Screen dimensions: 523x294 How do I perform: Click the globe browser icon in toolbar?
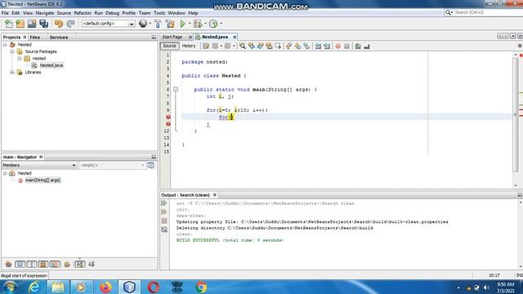click(x=143, y=24)
